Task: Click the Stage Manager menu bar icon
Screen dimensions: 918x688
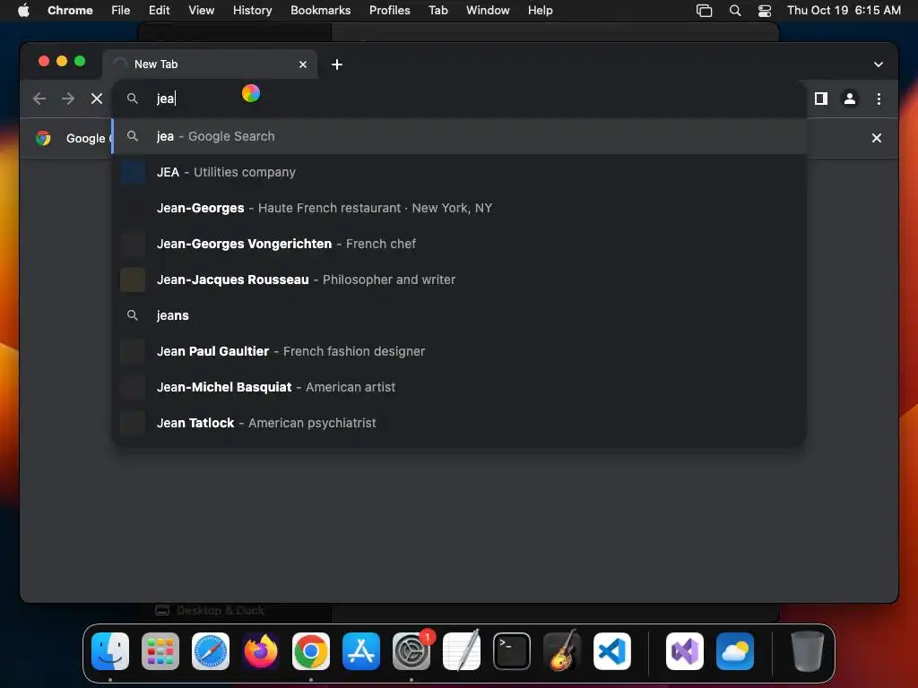Action: (705, 11)
